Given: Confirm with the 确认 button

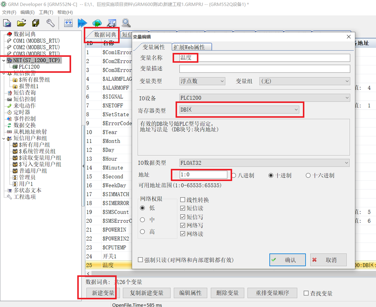Looking at the screenshot, I should click(288, 260).
